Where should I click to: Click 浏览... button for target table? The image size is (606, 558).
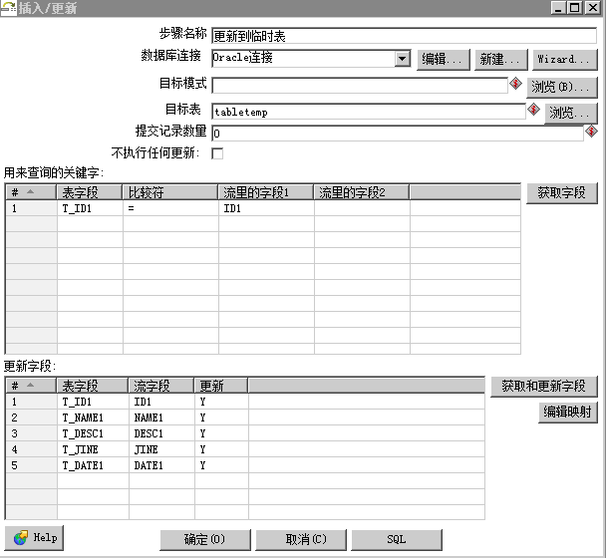click(x=571, y=114)
